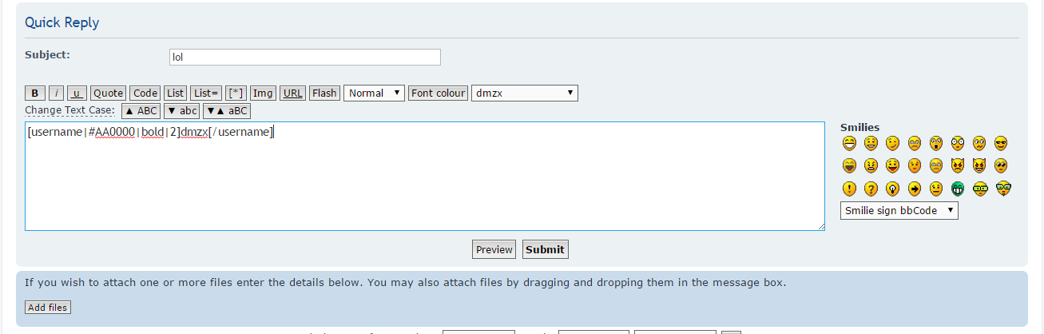Insert the cool sunglasses smiley
The height and width of the screenshot is (334, 1044).
(1001, 144)
